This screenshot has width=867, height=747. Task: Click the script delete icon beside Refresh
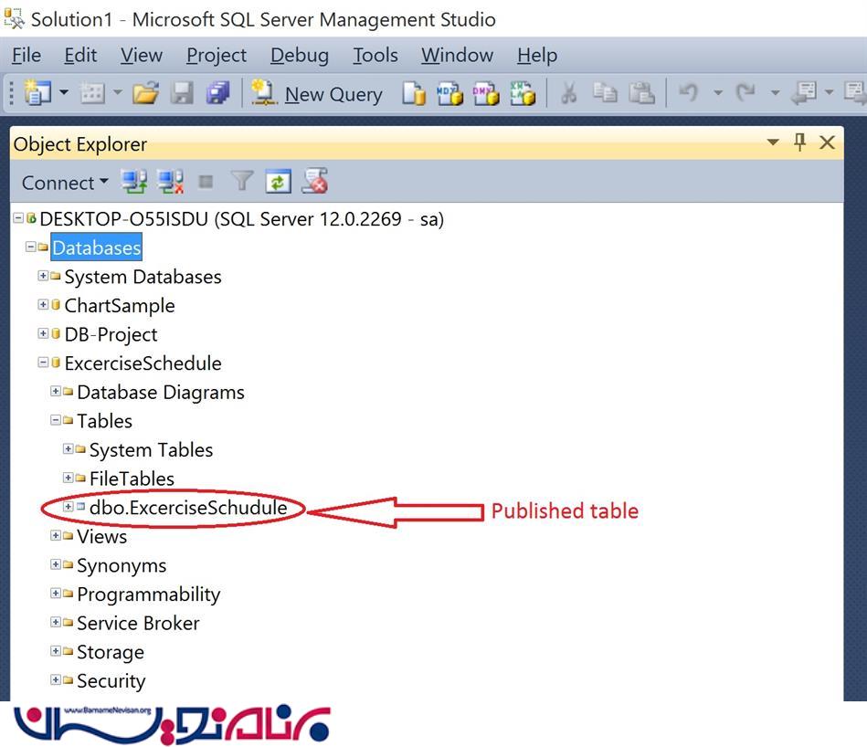[x=314, y=181]
